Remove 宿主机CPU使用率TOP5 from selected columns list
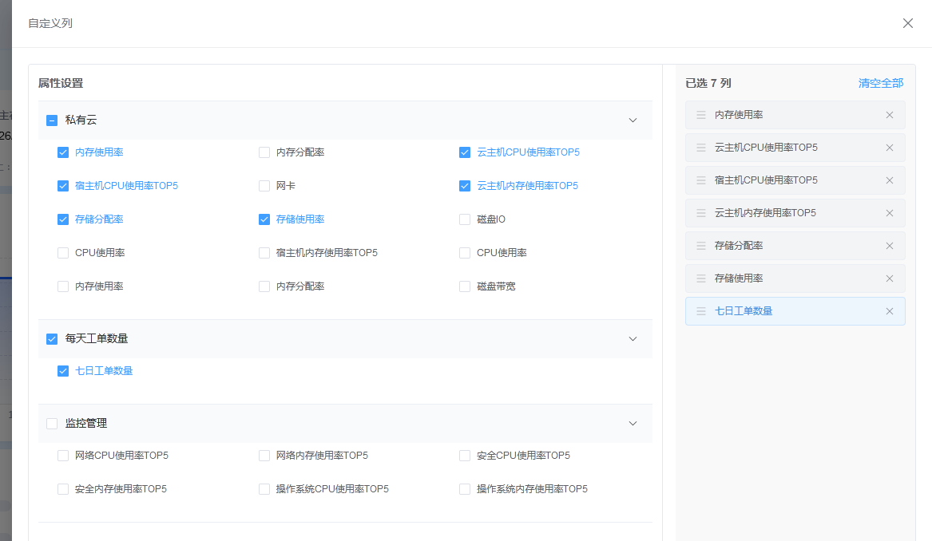Viewport: 932px width, 541px height. 889,180
